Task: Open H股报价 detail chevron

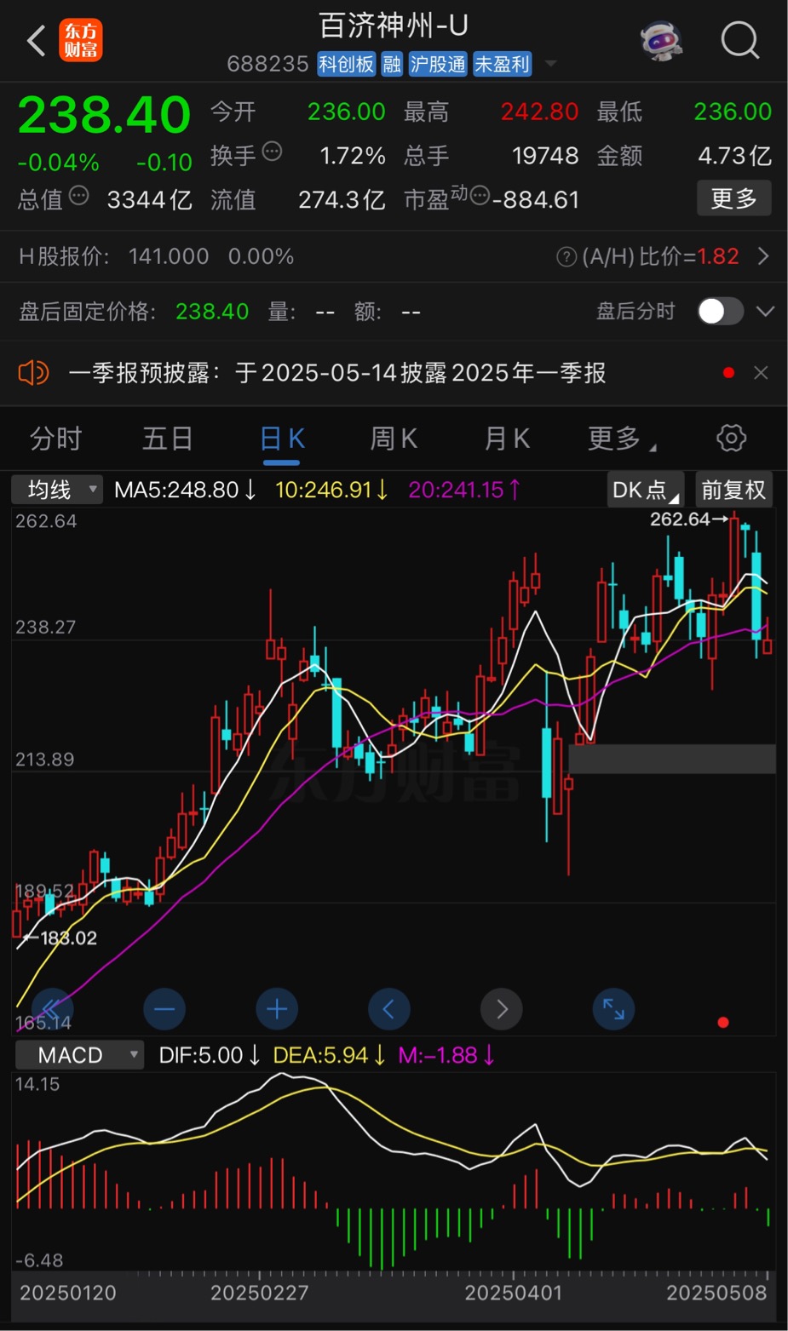Action: [763, 256]
